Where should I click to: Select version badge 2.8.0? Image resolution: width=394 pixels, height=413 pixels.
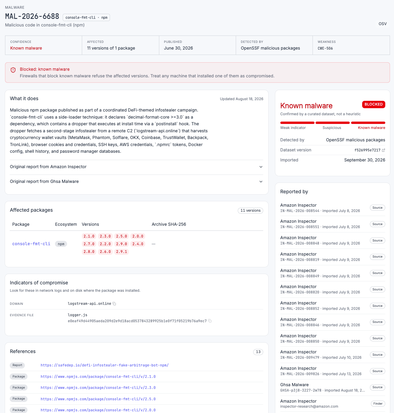click(89, 252)
